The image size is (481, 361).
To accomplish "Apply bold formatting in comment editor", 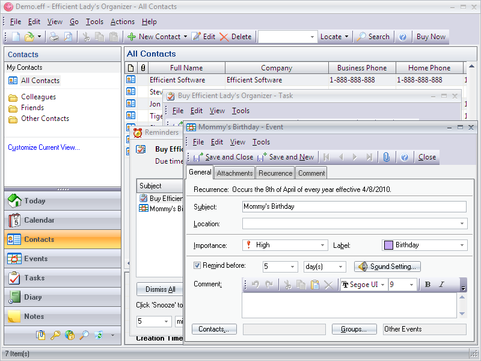I will click(427, 285).
